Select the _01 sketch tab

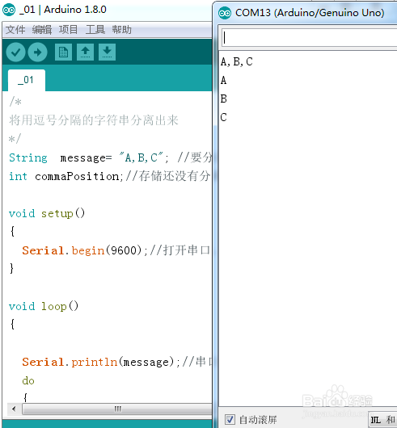[x=27, y=80]
